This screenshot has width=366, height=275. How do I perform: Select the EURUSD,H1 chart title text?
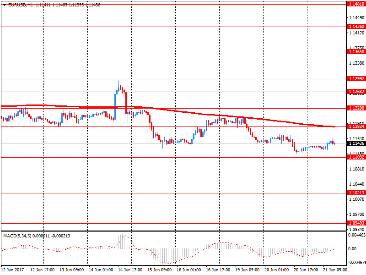click(x=21, y=5)
